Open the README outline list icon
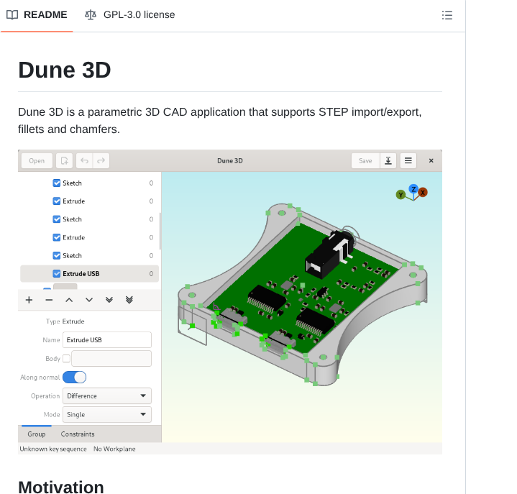The image size is (517, 494). pos(447,15)
